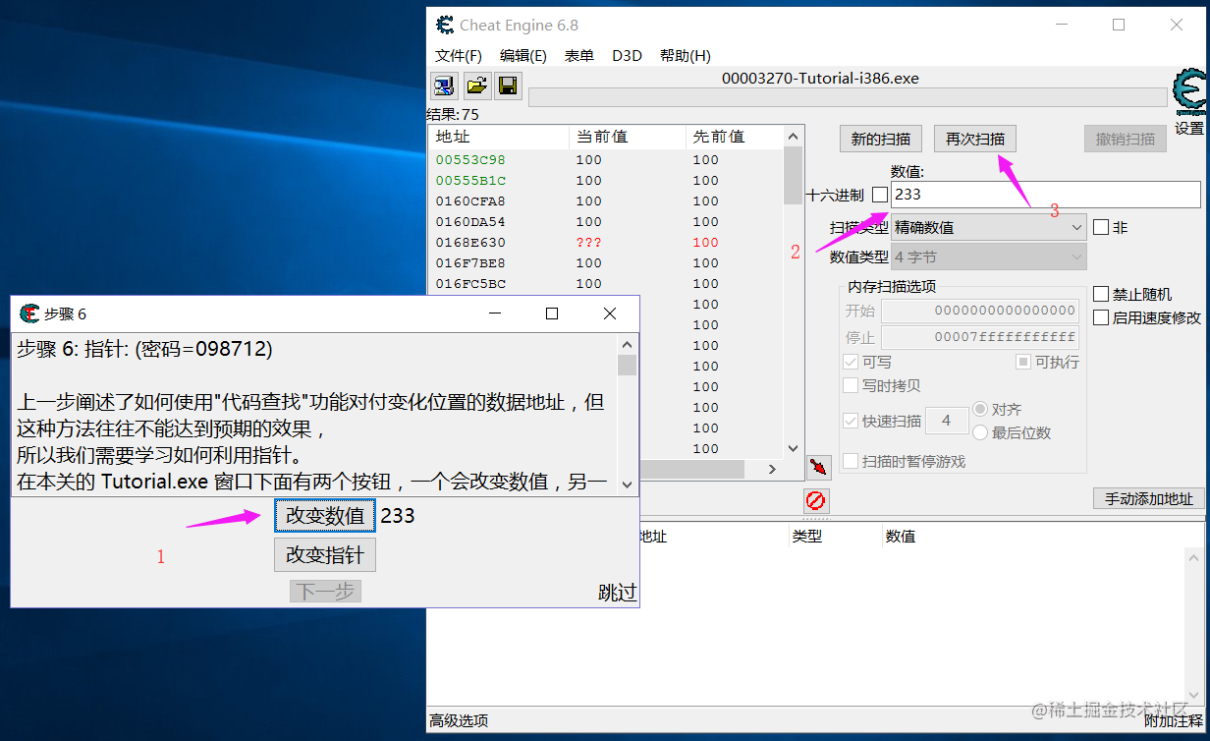Open the 文件(F) menu

[x=459, y=56]
